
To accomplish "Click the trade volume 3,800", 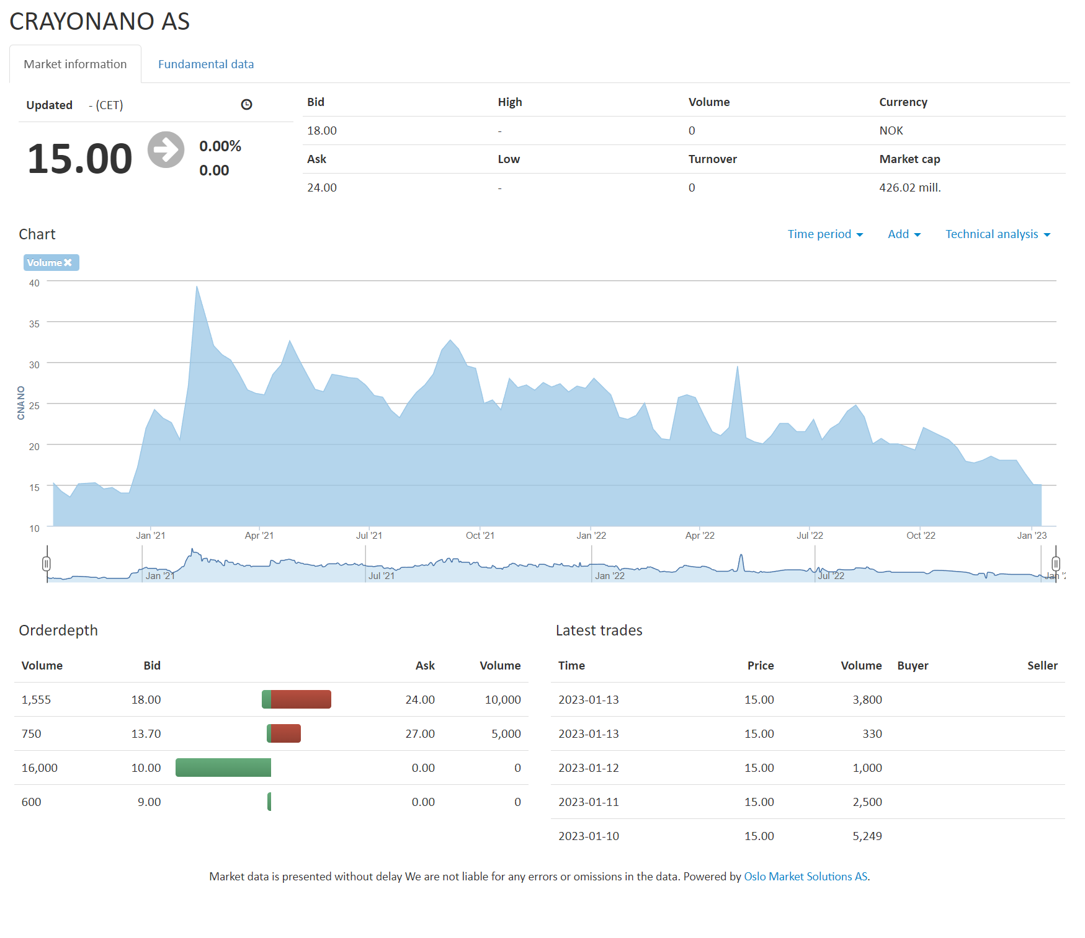I will click(867, 700).
